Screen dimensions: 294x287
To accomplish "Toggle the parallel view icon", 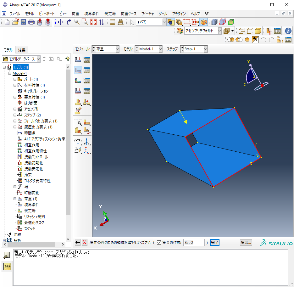I will pyautogui.click(x=113, y=22).
